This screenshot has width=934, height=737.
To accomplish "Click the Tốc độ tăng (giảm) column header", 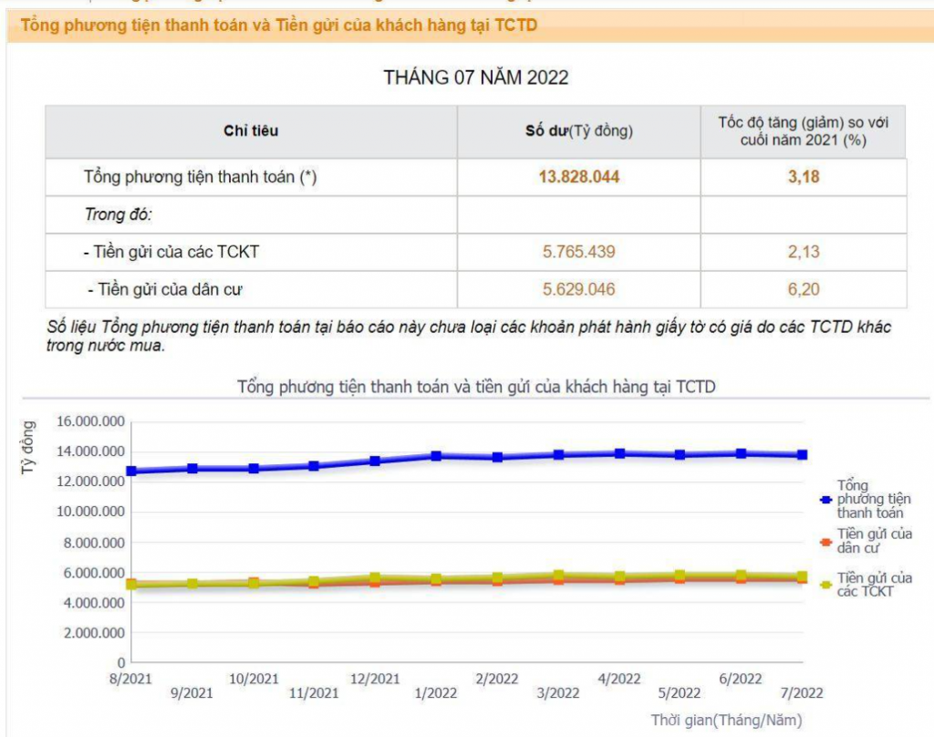I will (803, 131).
